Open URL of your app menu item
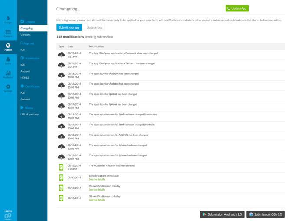The height and width of the screenshot is (221, 292). point(30,114)
